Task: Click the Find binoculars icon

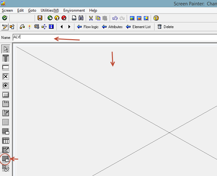Action: [81, 18]
